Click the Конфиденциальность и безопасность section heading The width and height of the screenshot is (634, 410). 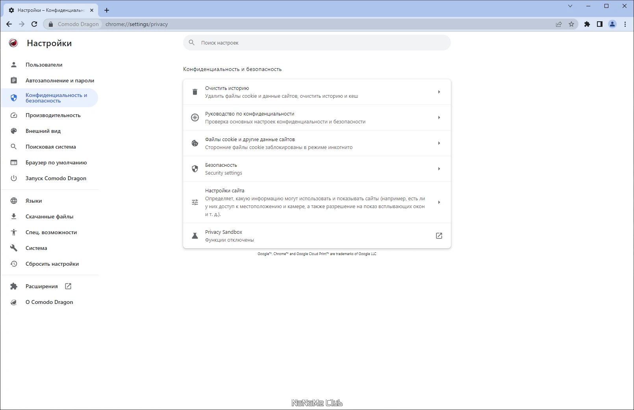232,69
